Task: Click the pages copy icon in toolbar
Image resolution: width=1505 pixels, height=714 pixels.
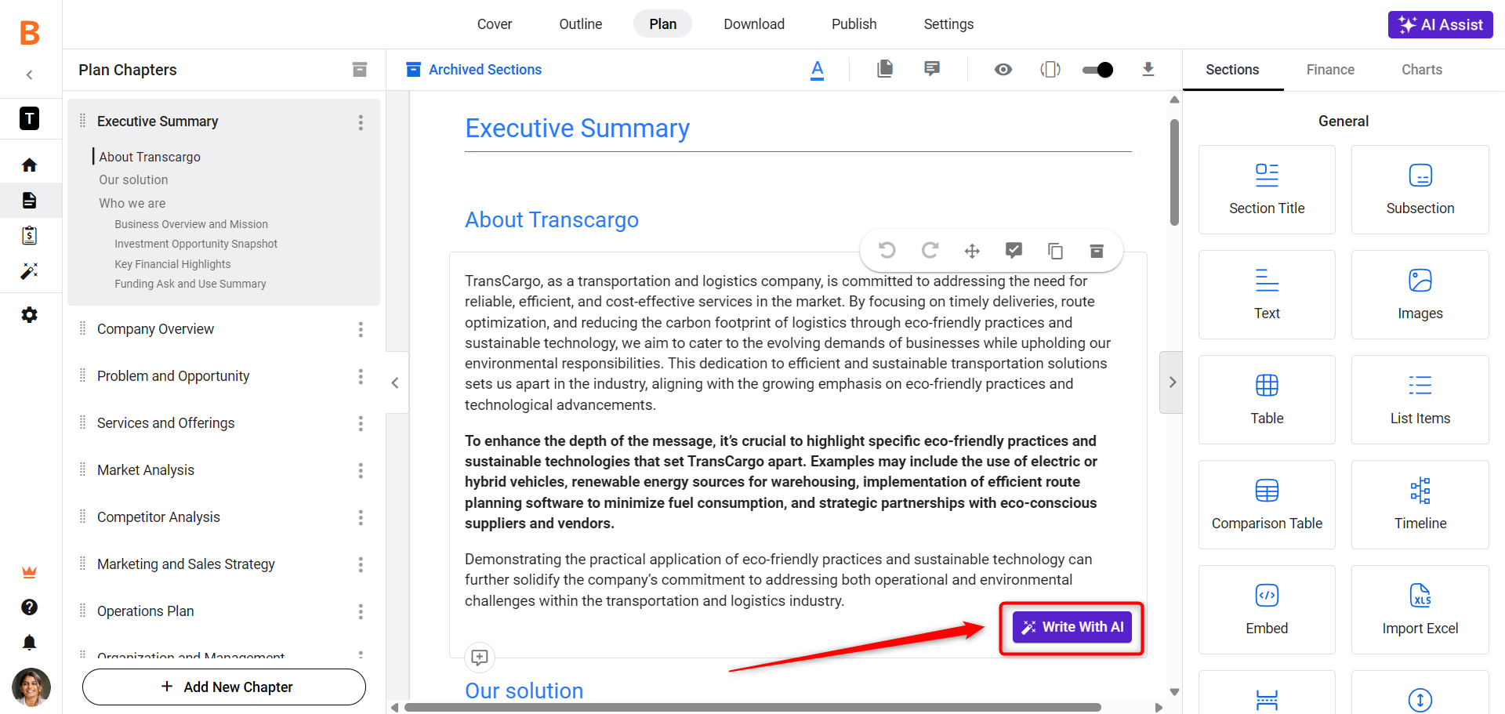Action: pyautogui.click(x=885, y=69)
